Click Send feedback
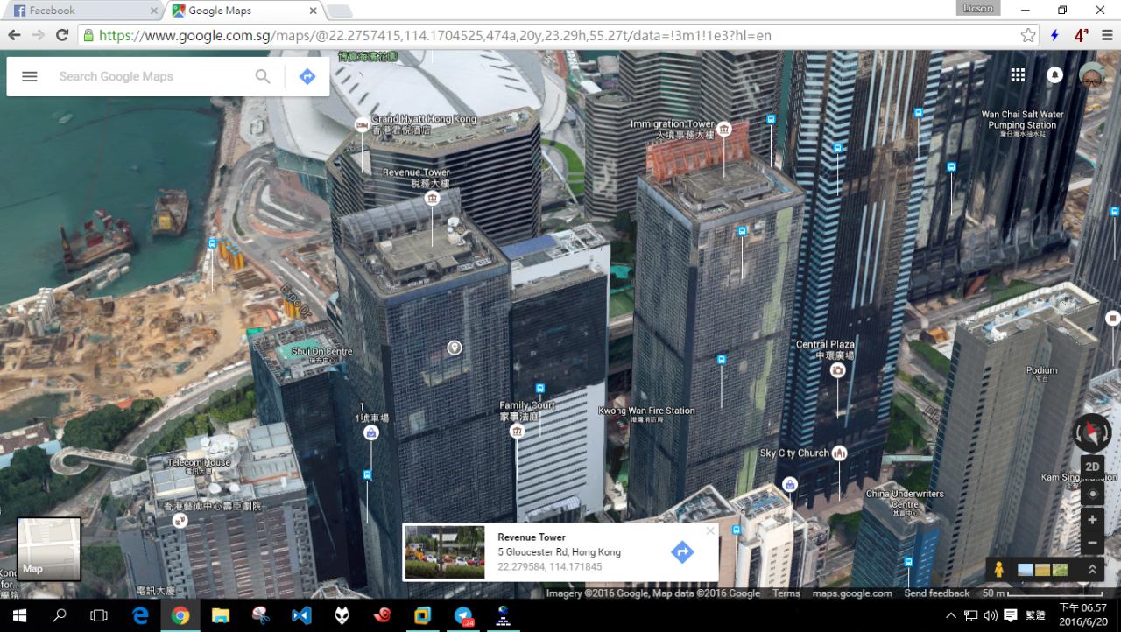The height and width of the screenshot is (632, 1121). coord(936,593)
